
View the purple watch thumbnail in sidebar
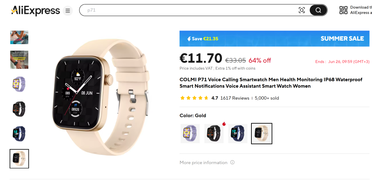coord(19,84)
